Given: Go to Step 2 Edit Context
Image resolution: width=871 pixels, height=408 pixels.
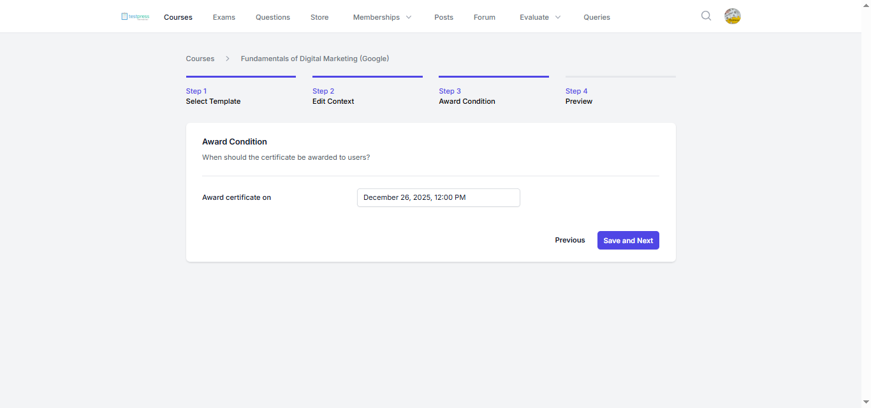Looking at the screenshot, I should click(x=333, y=96).
